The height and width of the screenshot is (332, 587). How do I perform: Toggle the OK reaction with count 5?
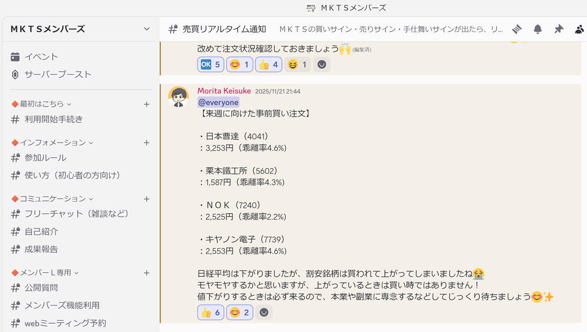coord(211,64)
